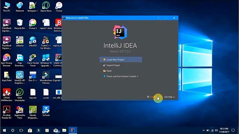The image size is (239, 134).
Task: Select the Cisco Packet Tracer shortcut
Action: (x=33, y=60)
